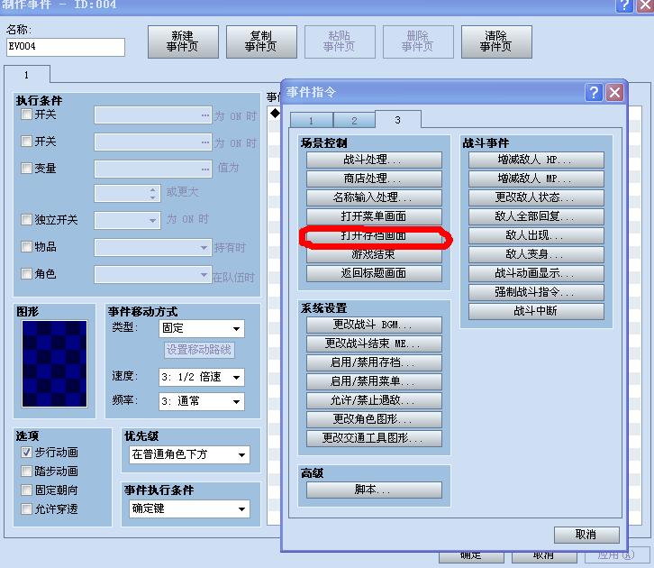This screenshot has height=568, width=654.
Task: Click the 新建事件页 button
Action: point(183,41)
